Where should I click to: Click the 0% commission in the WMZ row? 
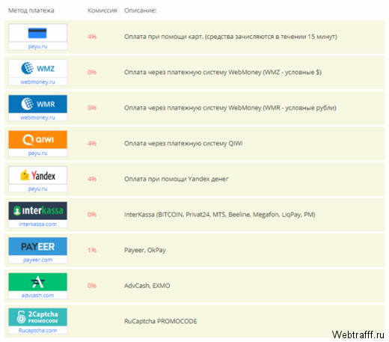pos(92,73)
